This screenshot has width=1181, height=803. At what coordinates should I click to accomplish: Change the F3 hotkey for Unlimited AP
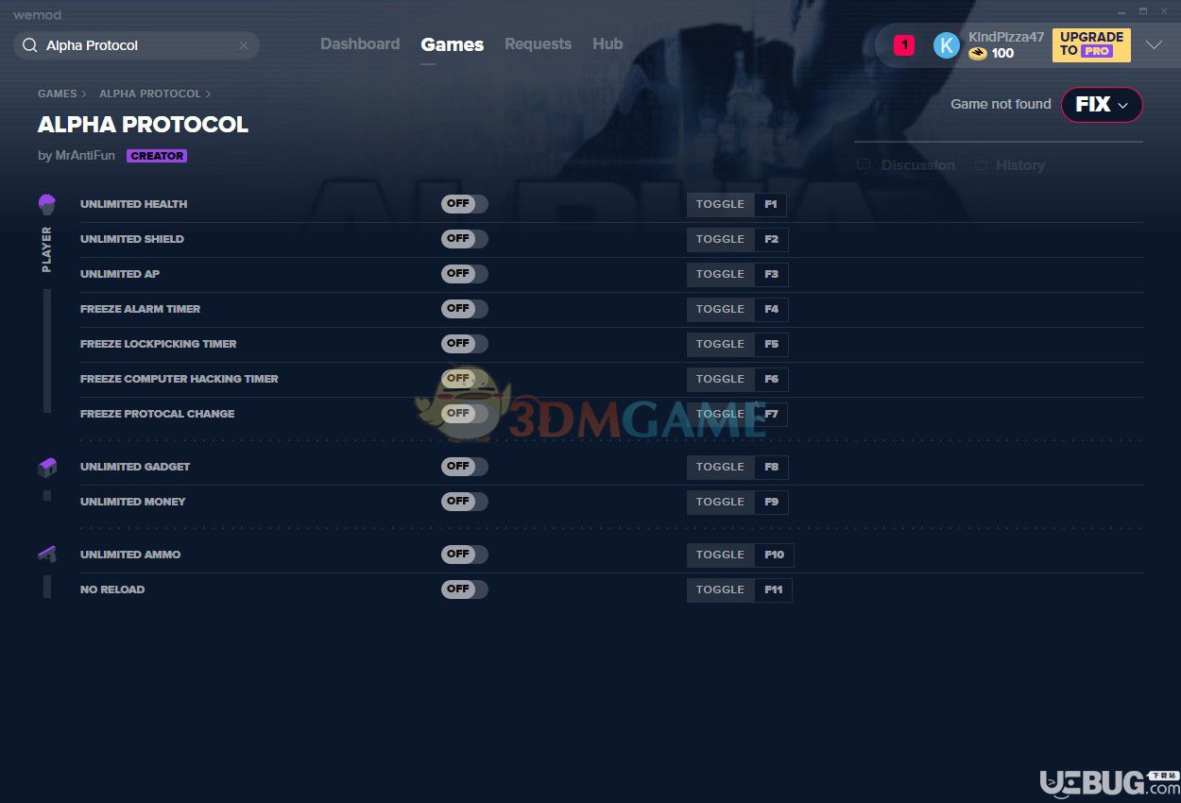click(x=771, y=274)
